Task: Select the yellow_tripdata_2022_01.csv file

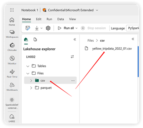Action: pyautogui.click(x=112, y=49)
